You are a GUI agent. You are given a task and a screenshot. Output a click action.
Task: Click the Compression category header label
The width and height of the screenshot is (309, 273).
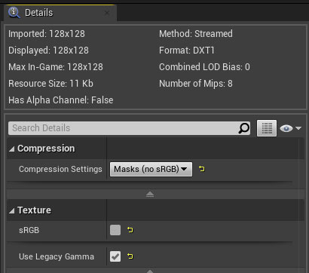(46, 149)
